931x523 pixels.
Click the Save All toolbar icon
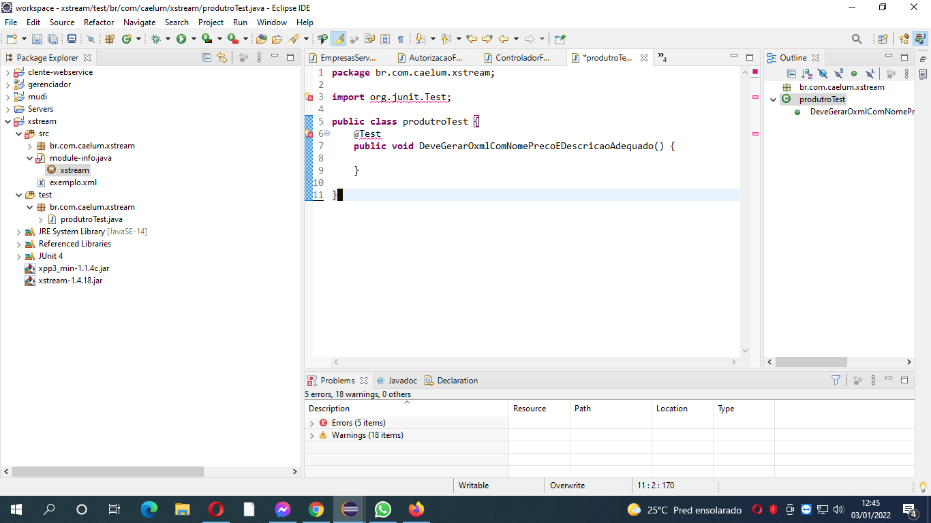[x=52, y=39]
